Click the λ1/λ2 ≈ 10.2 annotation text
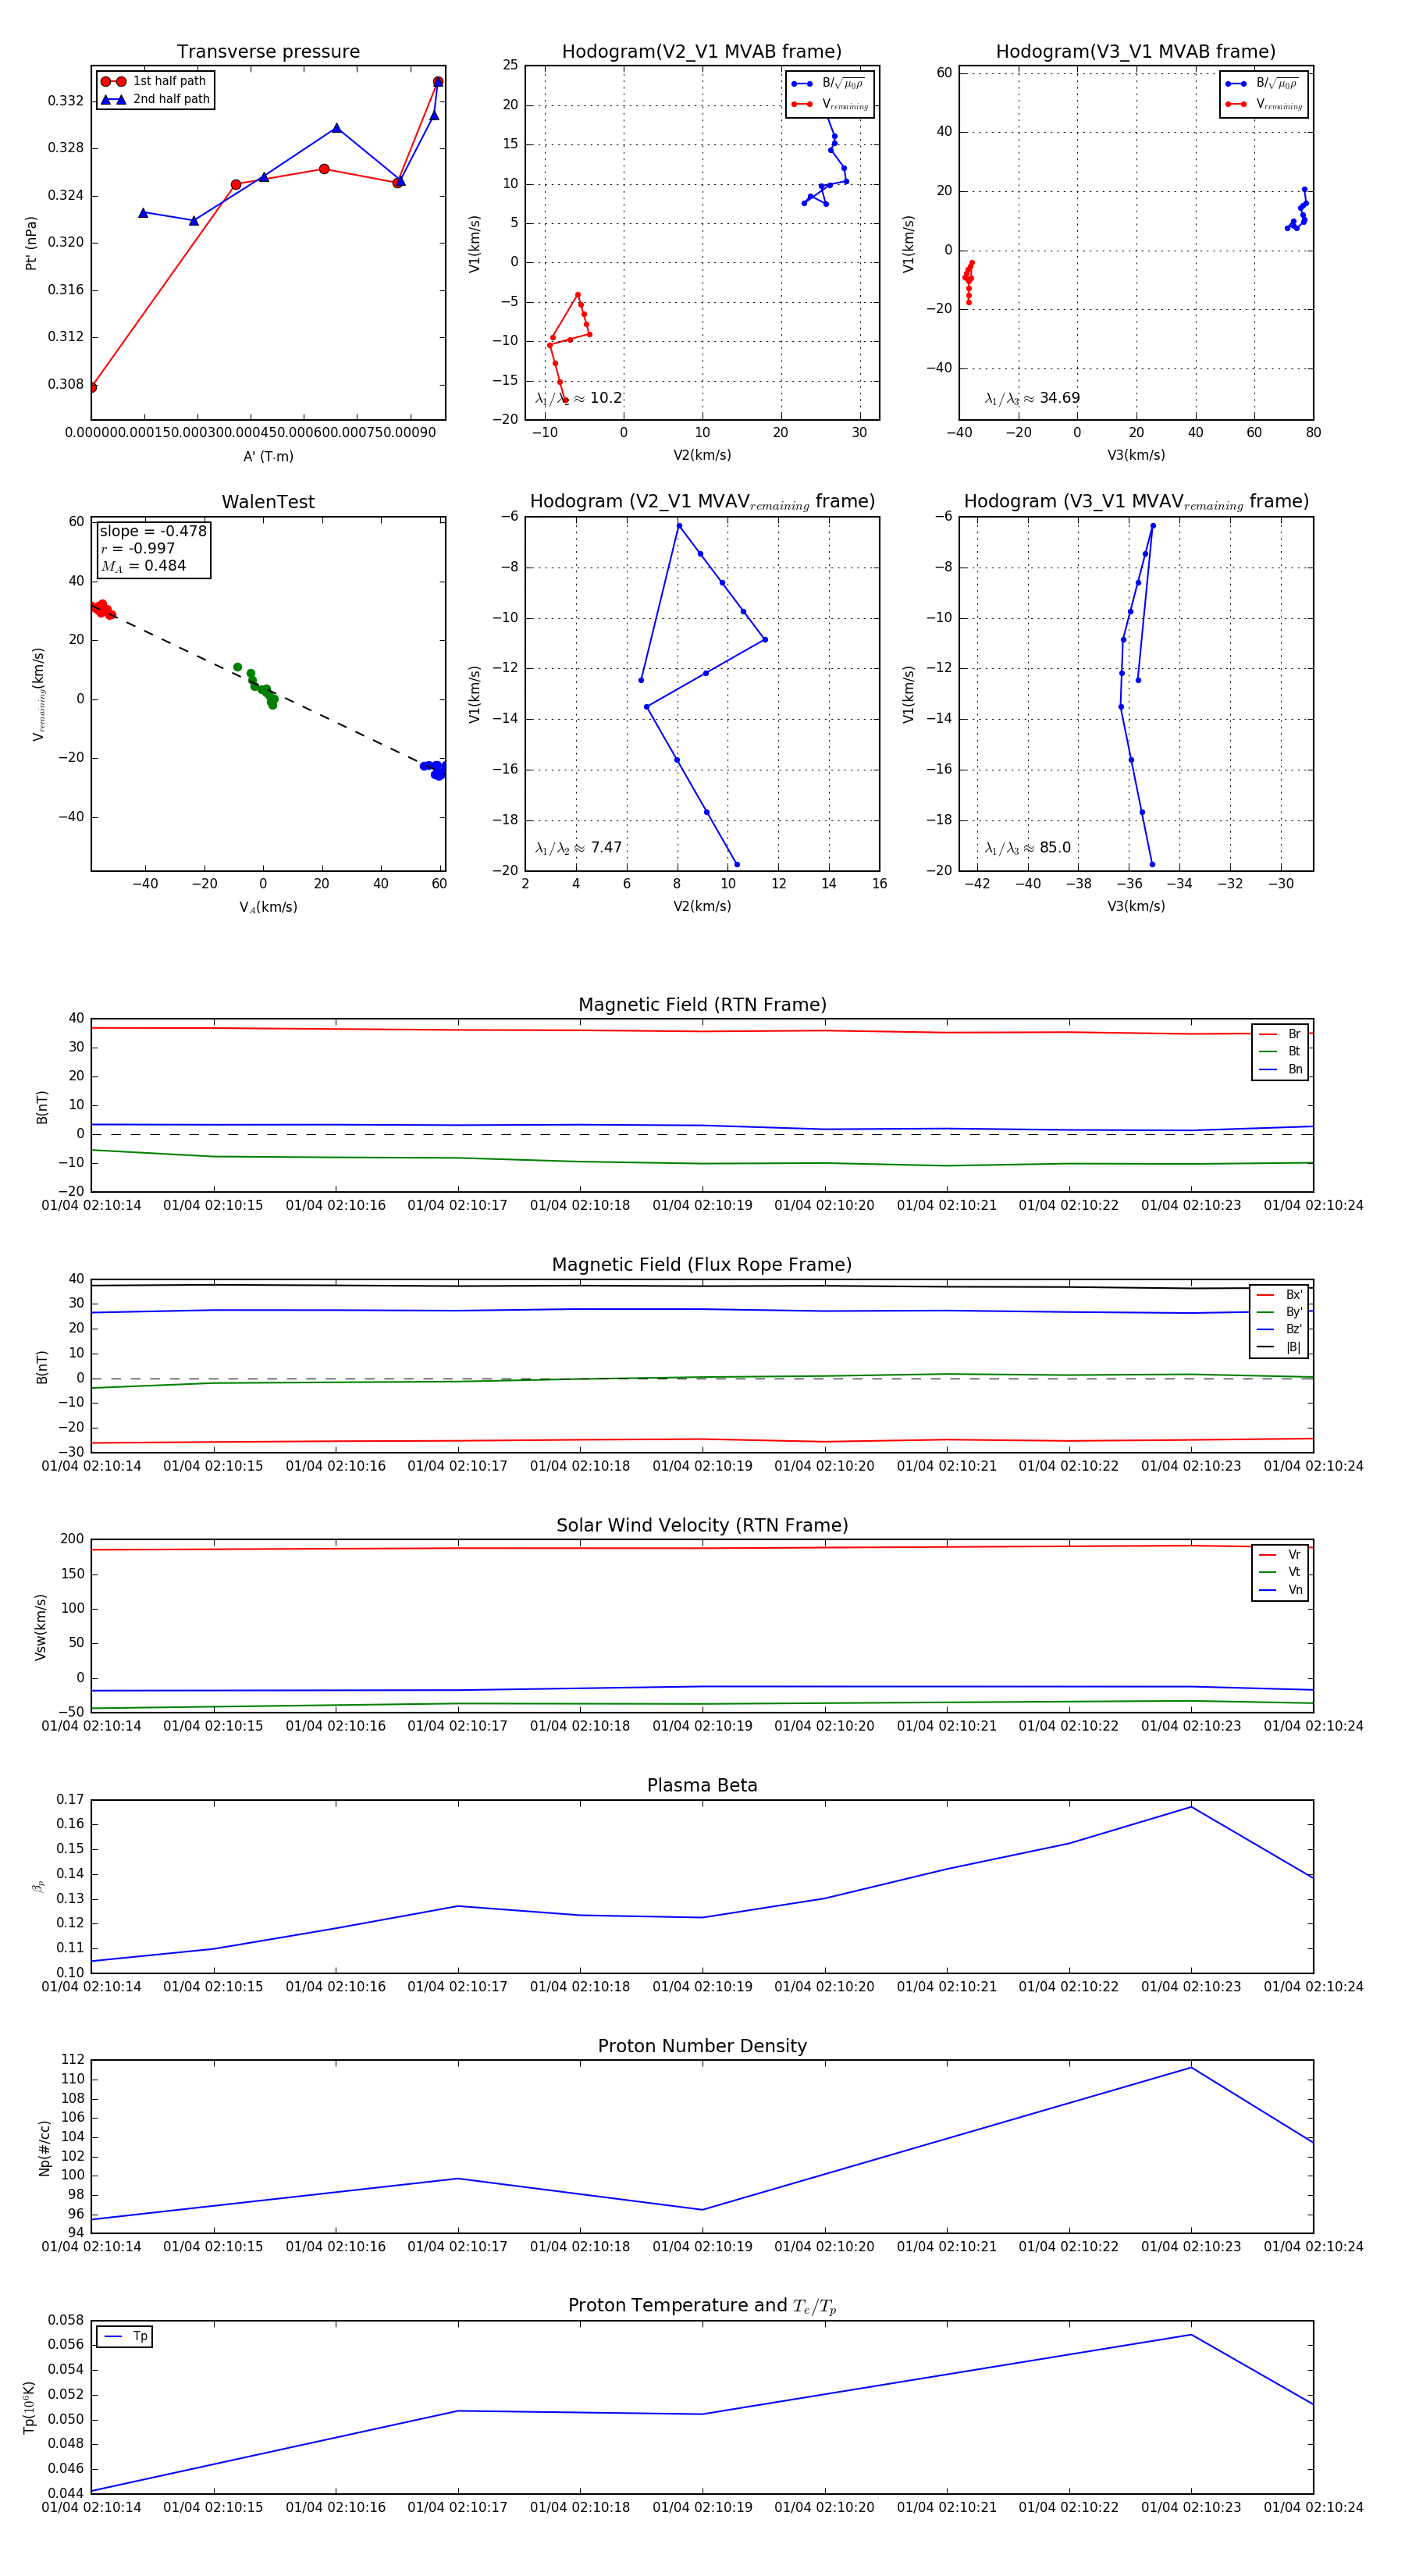The image size is (1405, 2576). 578,398
